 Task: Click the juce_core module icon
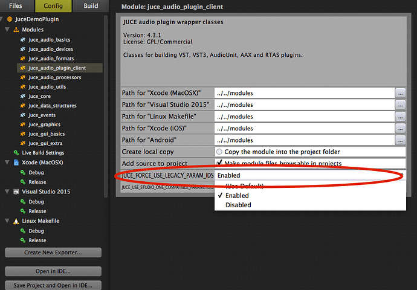tap(23, 96)
